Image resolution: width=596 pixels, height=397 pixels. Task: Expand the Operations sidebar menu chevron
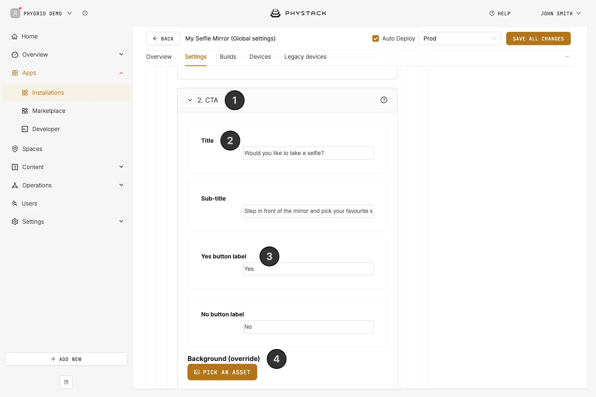point(121,185)
